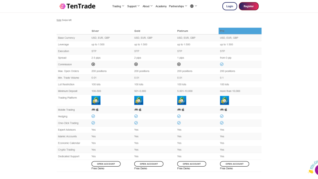Select the blue highlighted Pro column header
318x179 pixels.
(240, 31)
